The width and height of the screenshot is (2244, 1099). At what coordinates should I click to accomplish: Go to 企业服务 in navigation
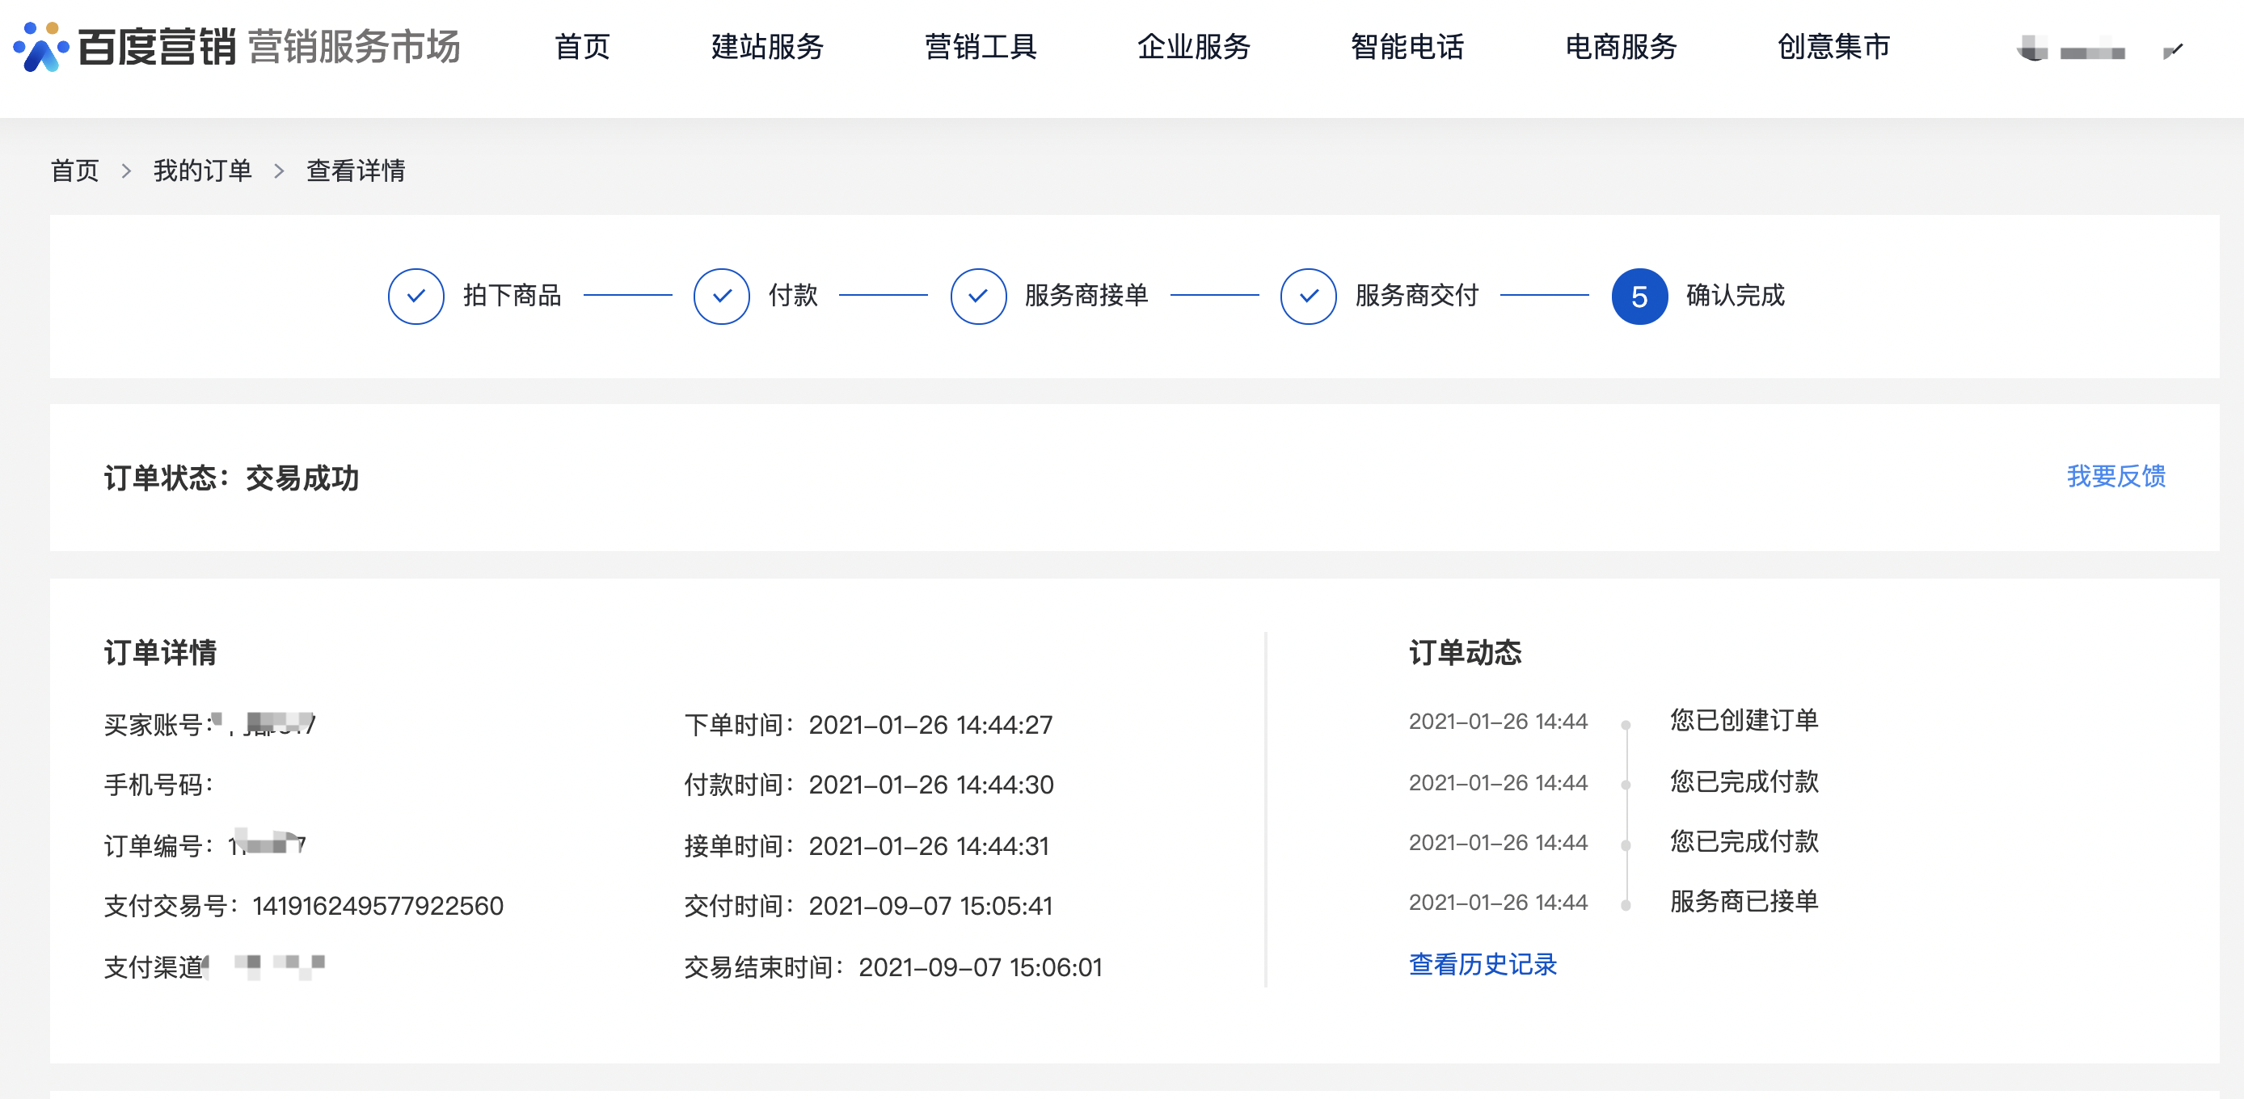point(1193,47)
